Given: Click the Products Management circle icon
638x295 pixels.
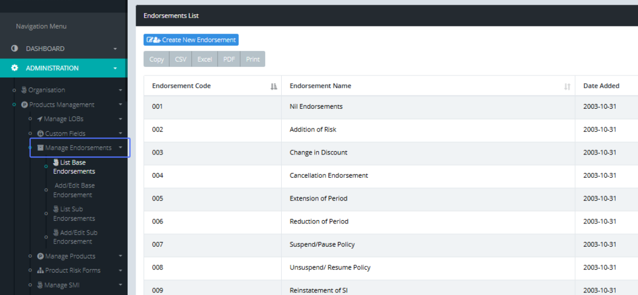Looking at the screenshot, I should coord(24,105).
